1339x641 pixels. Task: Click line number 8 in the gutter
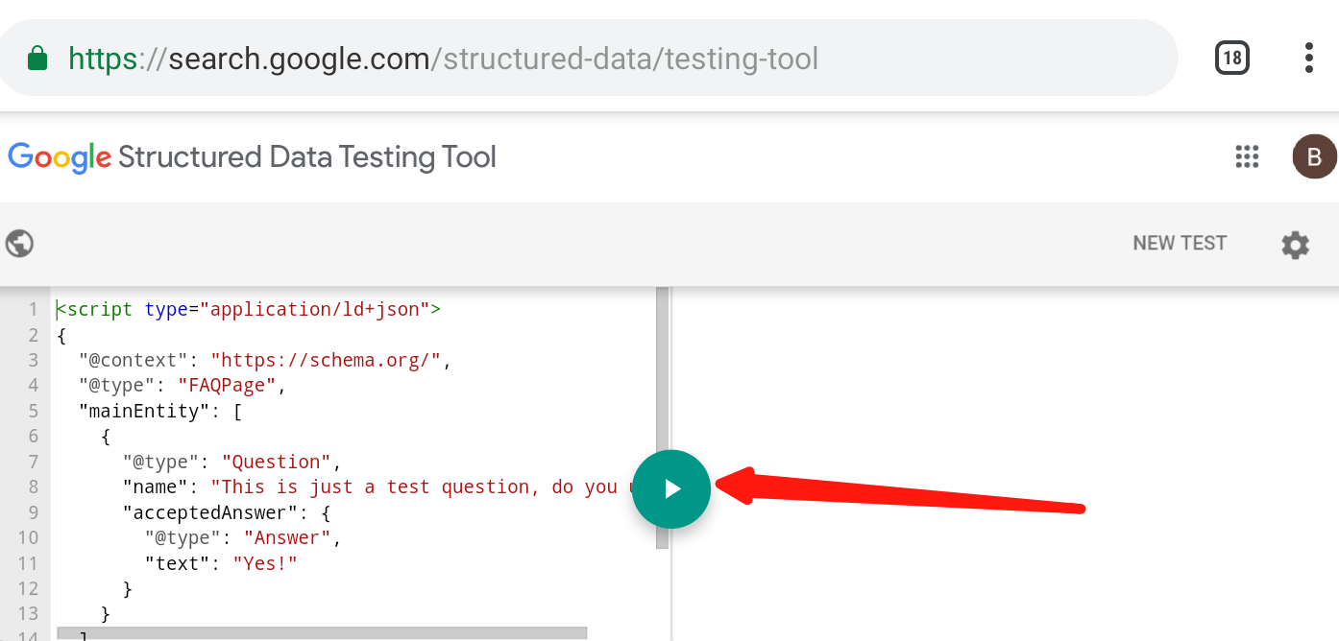pos(33,487)
